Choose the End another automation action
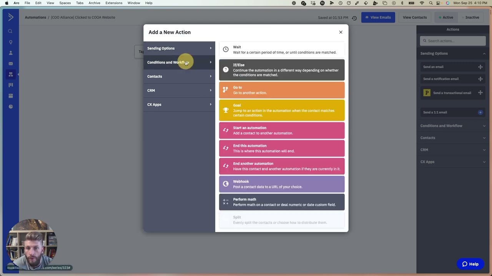The image size is (492, 276). pos(282,166)
